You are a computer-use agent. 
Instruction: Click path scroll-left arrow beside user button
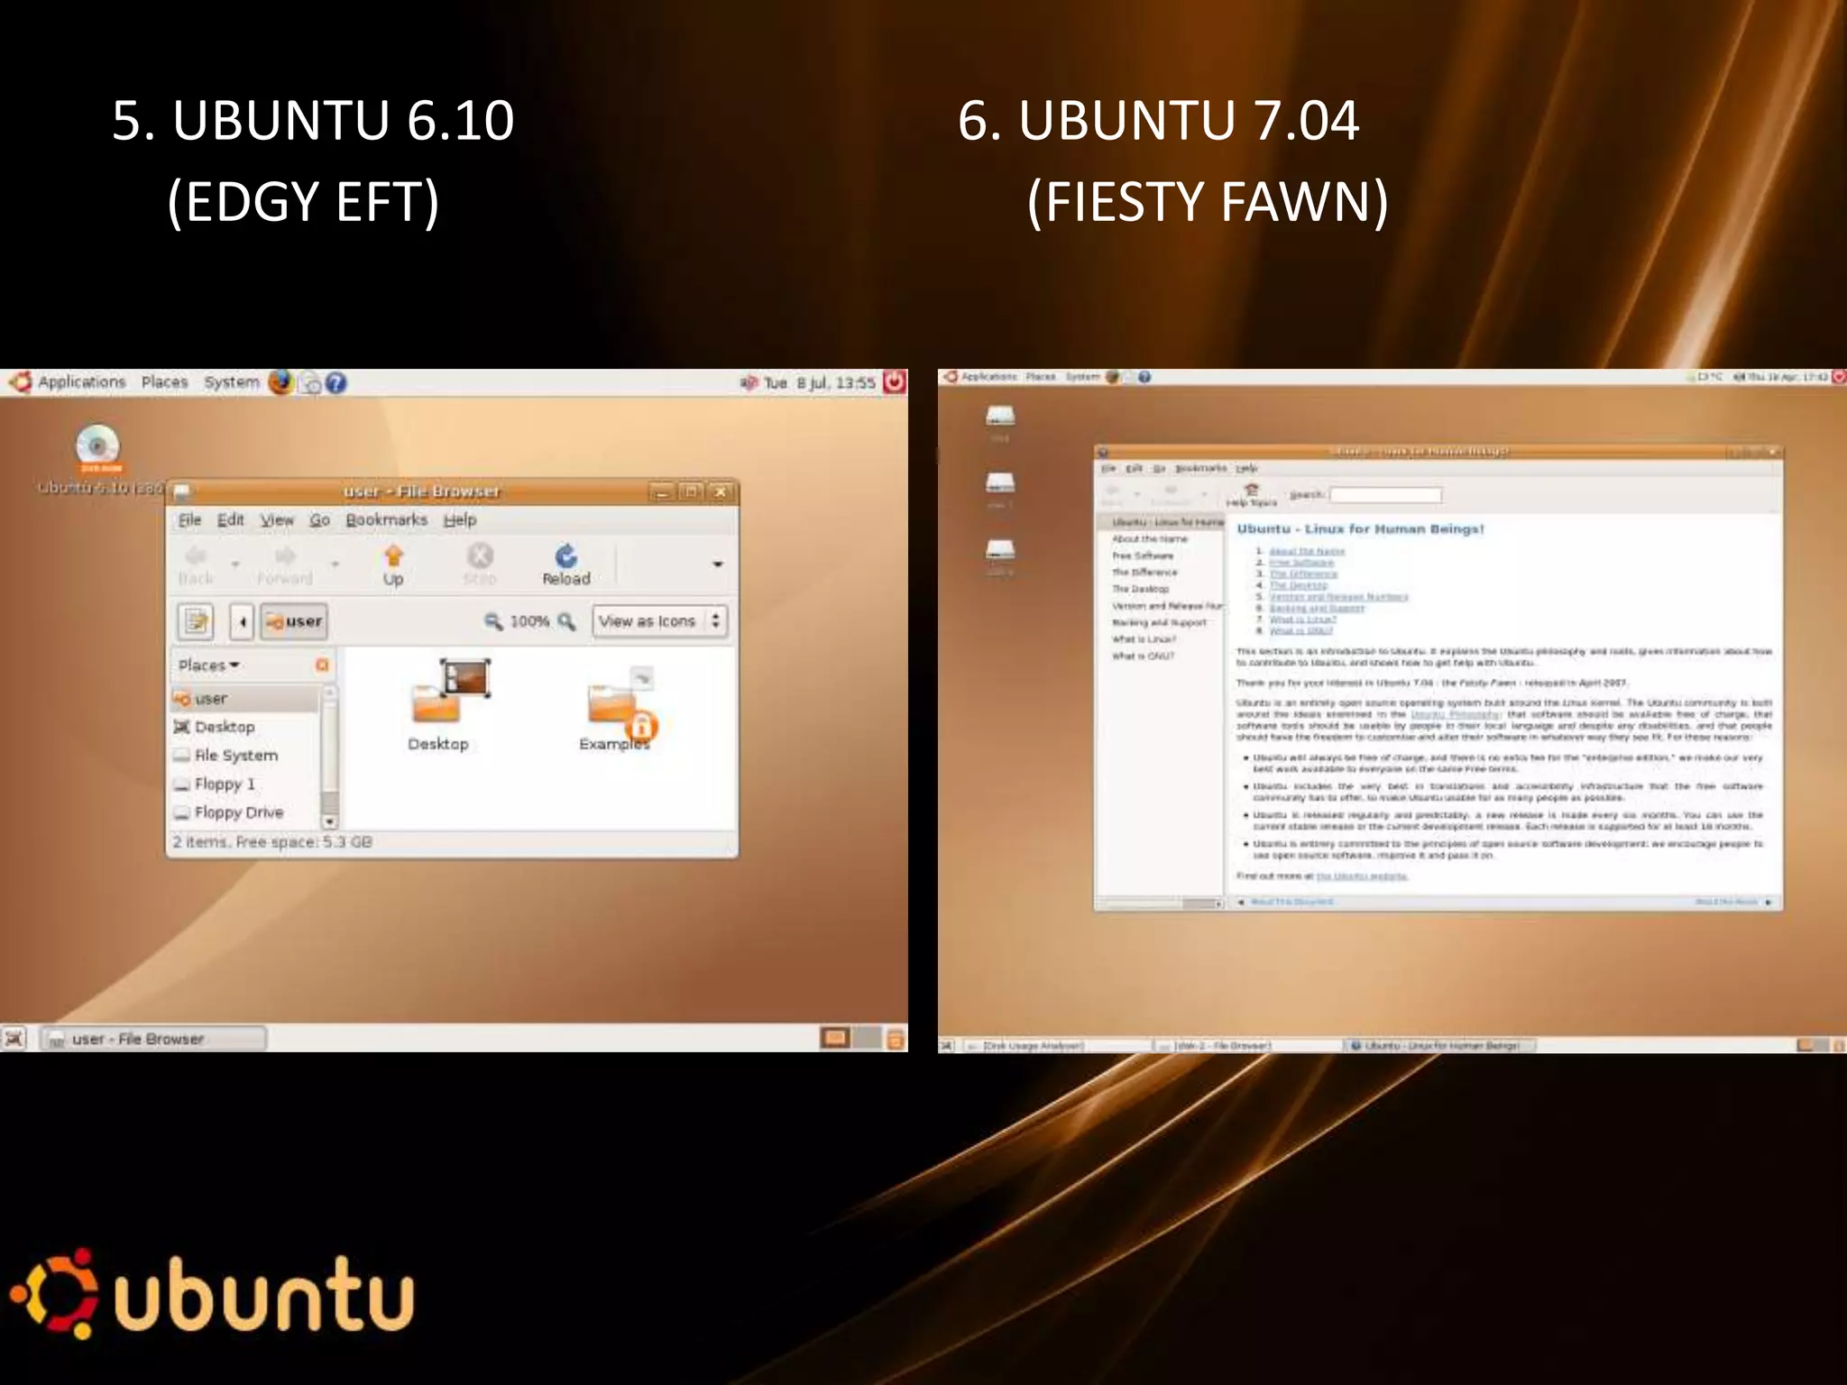242,621
